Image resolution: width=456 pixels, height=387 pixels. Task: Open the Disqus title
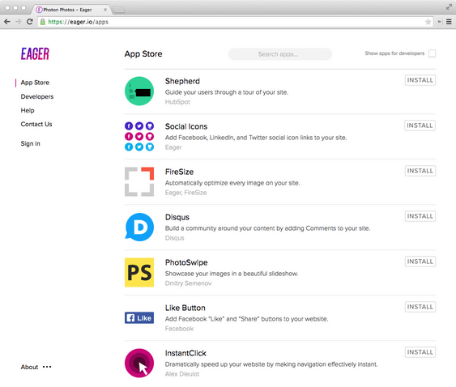pyautogui.click(x=177, y=217)
